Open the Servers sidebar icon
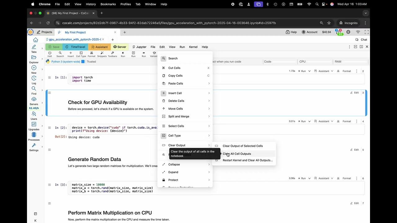Image resolution: width=397 pixels, height=223 pixels. [x=34, y=100]
